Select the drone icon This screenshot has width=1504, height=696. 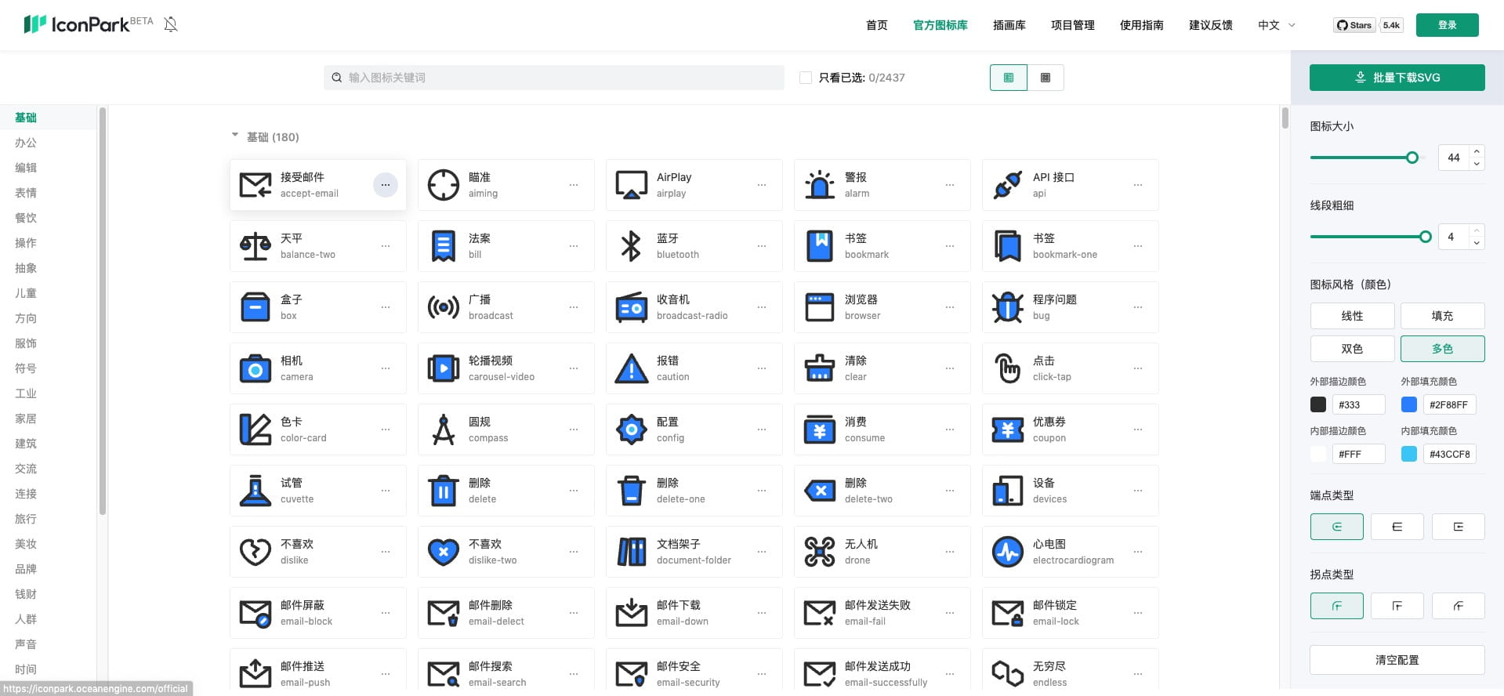(x=820, y=552)
